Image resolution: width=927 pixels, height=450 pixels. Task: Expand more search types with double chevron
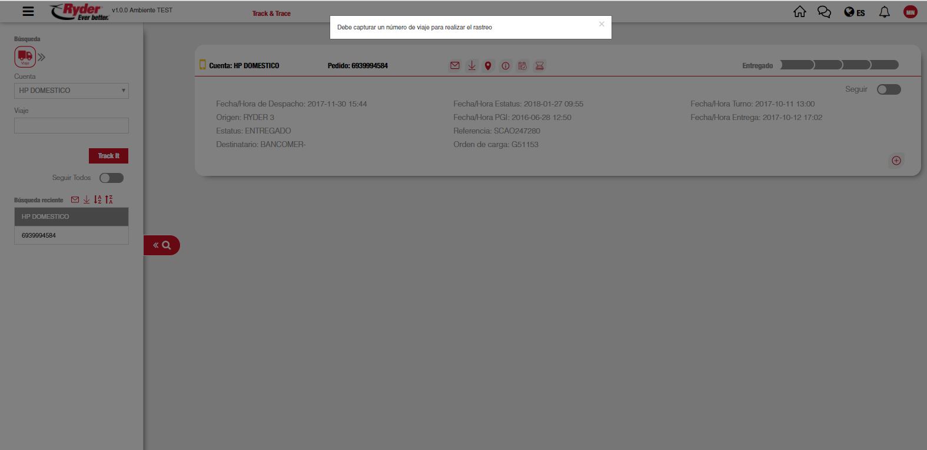point(42,57)
